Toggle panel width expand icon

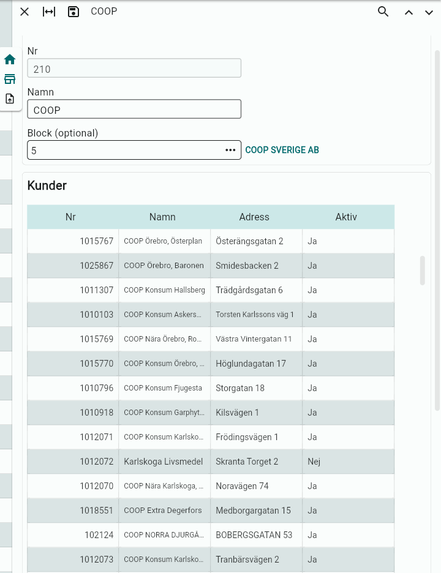point(49,12)
